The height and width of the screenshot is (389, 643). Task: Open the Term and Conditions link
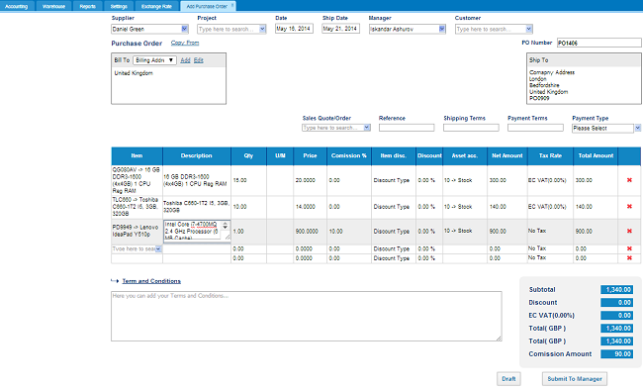[151, 281]
